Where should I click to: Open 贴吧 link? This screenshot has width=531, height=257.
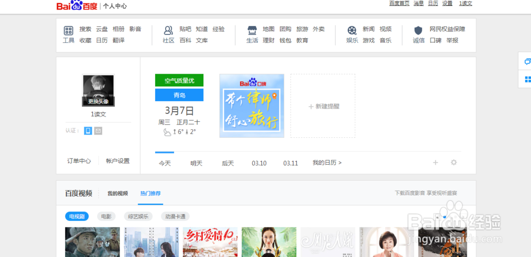185,29
